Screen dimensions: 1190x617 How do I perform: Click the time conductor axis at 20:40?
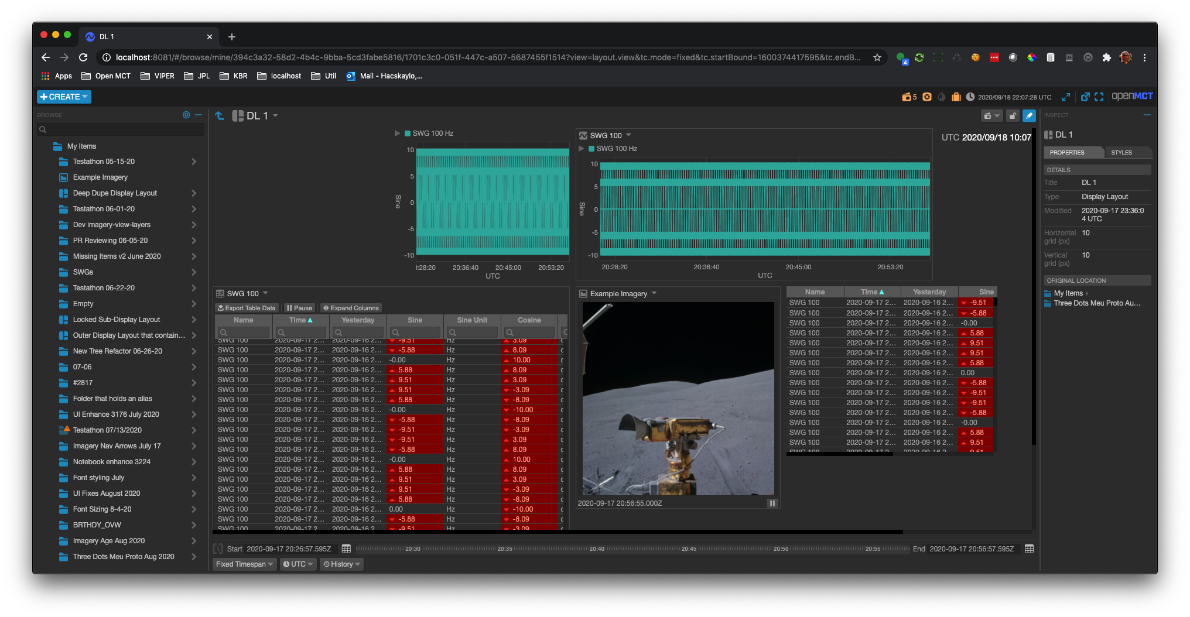[x=597, y=549]
